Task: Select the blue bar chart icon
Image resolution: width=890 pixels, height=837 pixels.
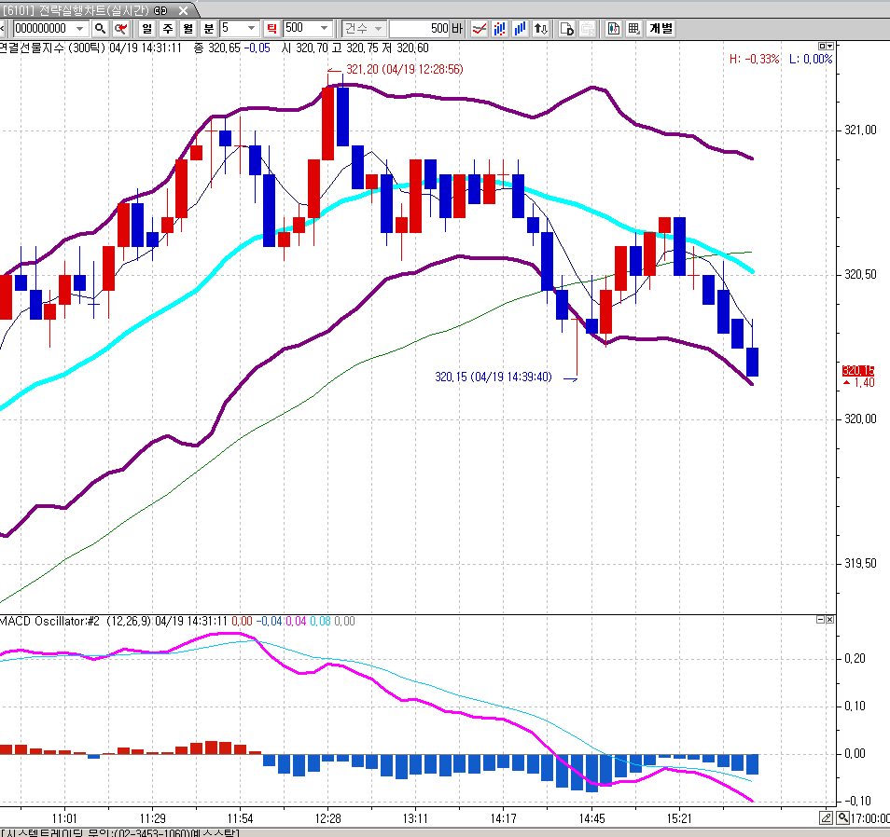Action: pyautogui.click(x=520, y=28)
